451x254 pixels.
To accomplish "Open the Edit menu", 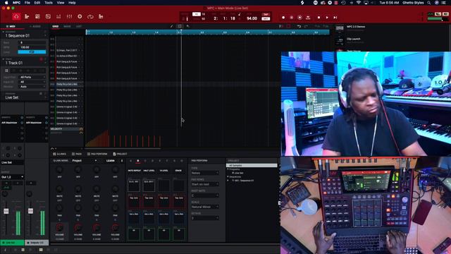I will pos(37,3).
